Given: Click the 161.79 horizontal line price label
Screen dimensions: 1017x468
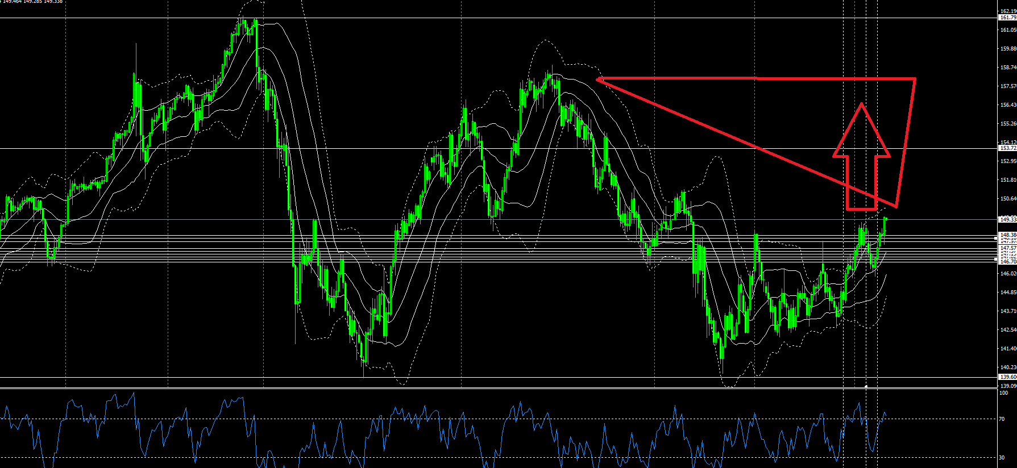Looking at the screenshot, I should [x=1007, y=18].
